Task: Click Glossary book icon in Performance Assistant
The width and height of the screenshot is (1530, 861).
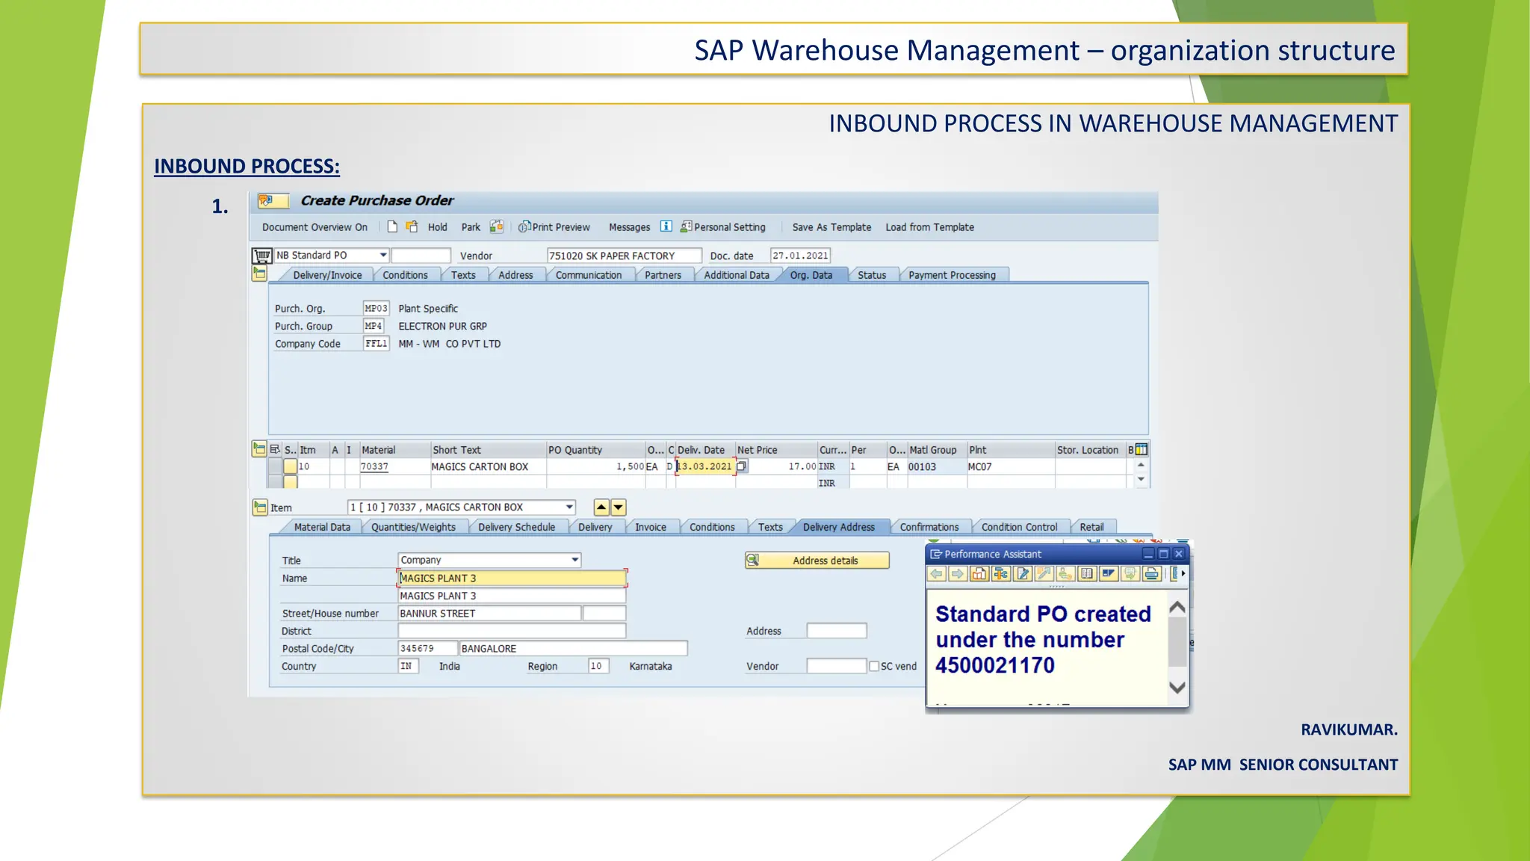Action: point(1087,573)
